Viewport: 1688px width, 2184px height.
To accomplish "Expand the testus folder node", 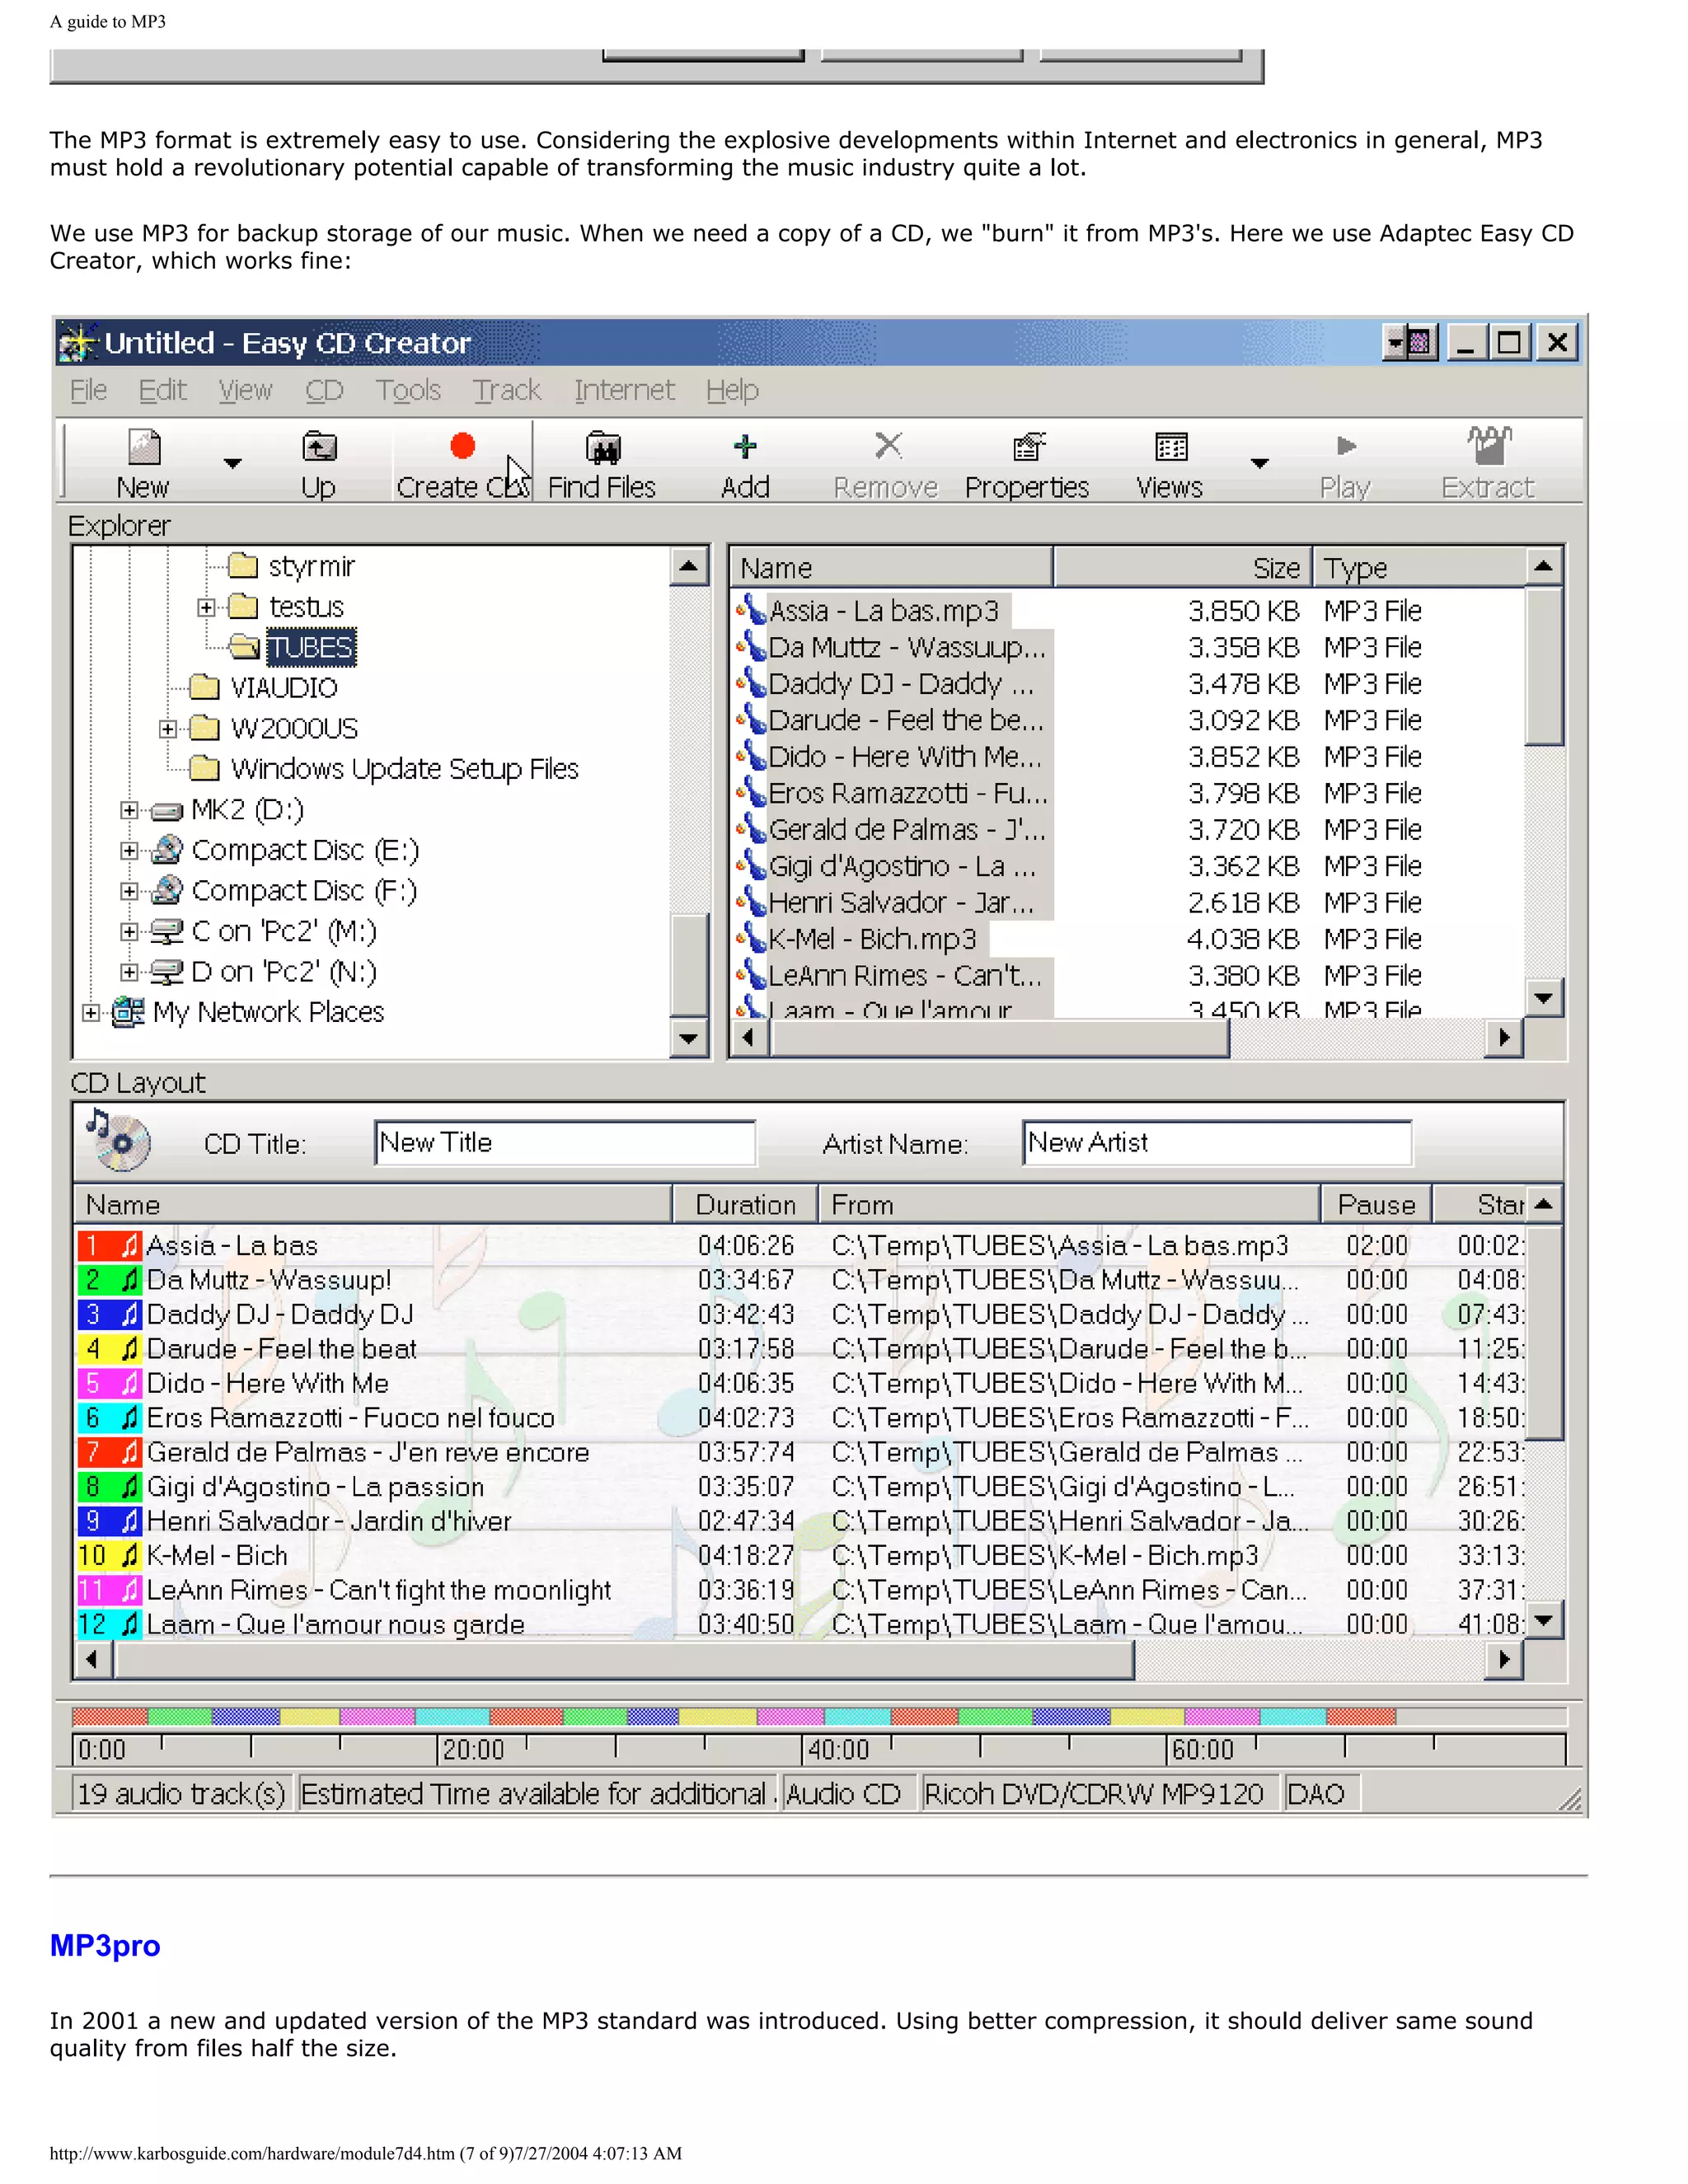I will click(206, 608).
